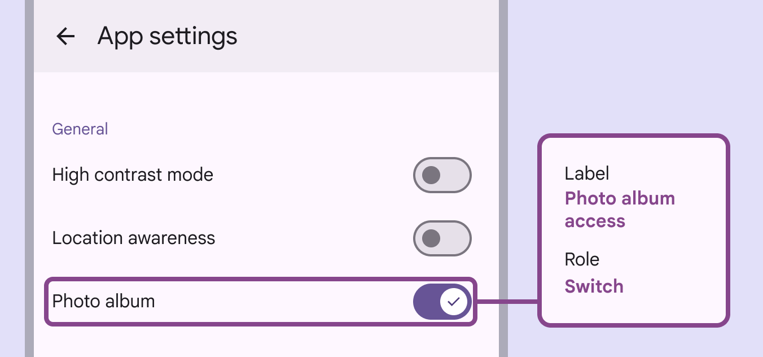Screen dimensions: 763x357
Task: Click the checkmark icon on Photo album switch
Action: (x=453, y=302)
